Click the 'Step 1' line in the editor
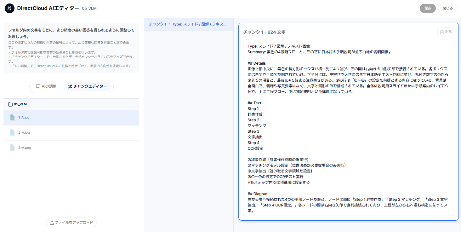This screenshot has height=232, width=461. tap(253, 109)
